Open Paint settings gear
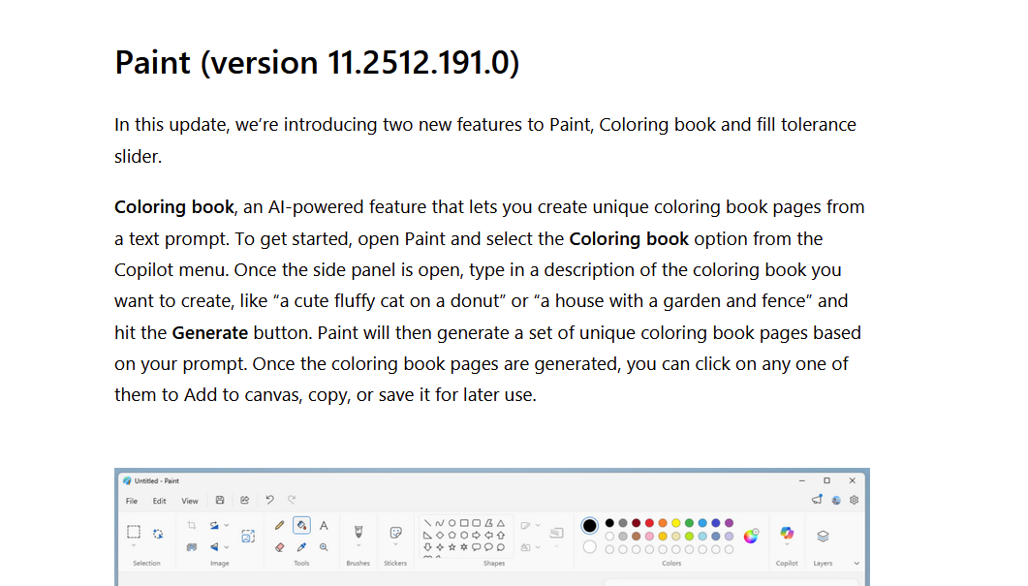Image resolution: width=1028 pixels, height=586 pixels. click(x=854, y=501)
